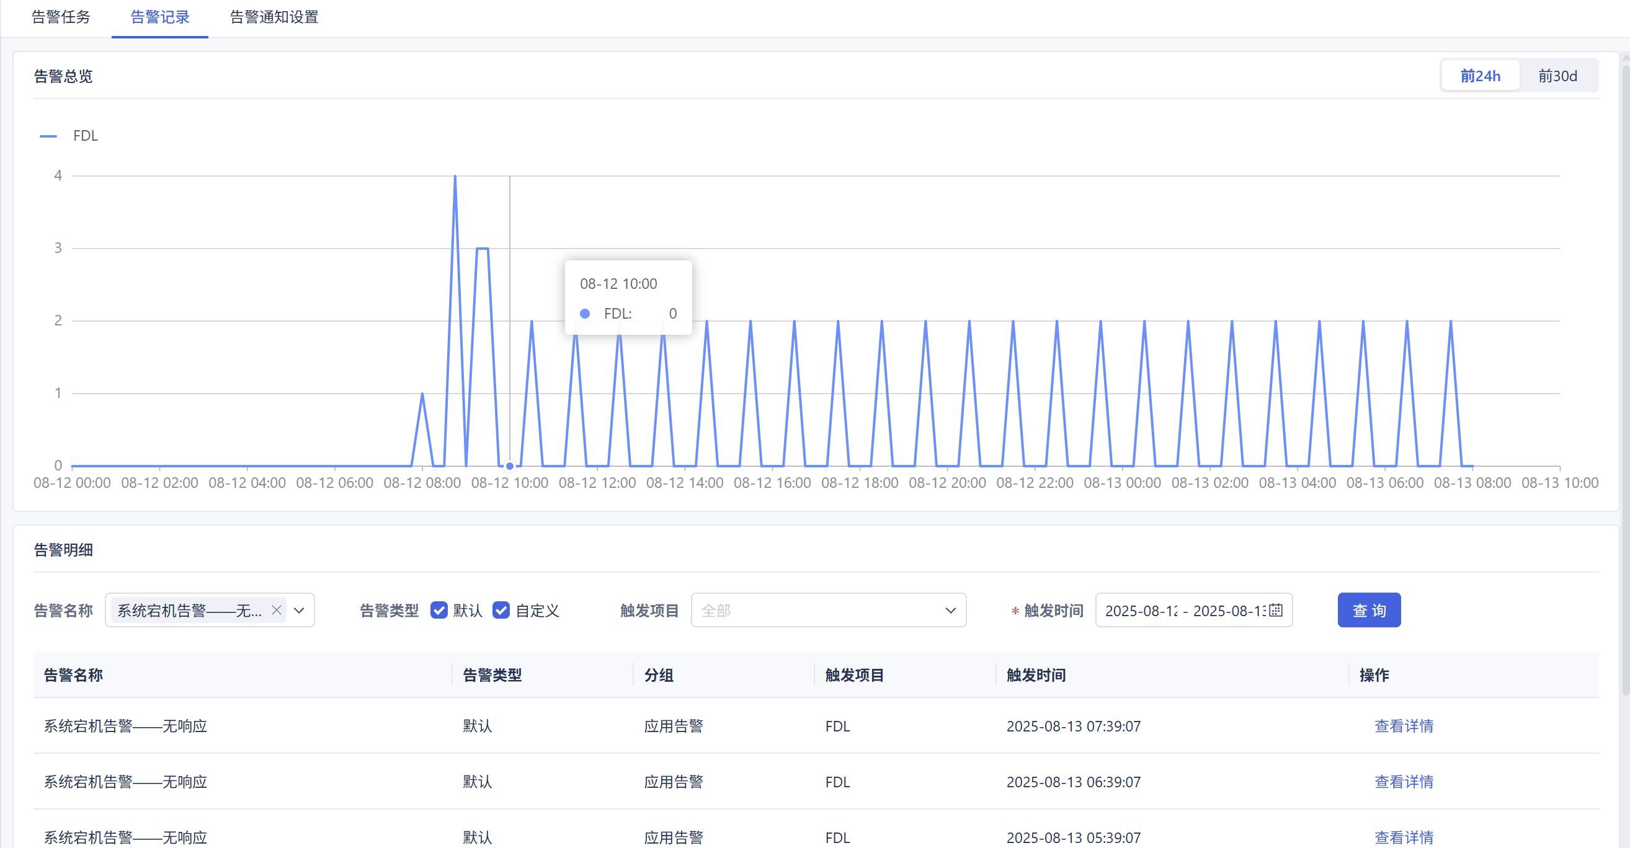Select the 前24h time range
The image size is (1630, 848).
(1480, 76)
